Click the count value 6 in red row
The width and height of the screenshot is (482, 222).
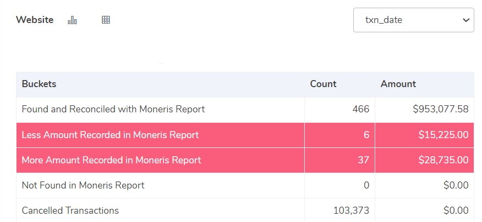click(366, 135)
